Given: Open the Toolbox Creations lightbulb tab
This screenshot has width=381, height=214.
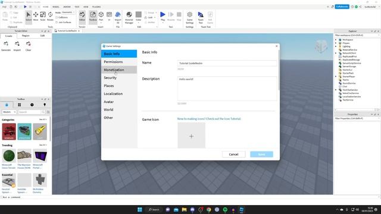Looking at the screenshot, I should (x=45, y=105).
